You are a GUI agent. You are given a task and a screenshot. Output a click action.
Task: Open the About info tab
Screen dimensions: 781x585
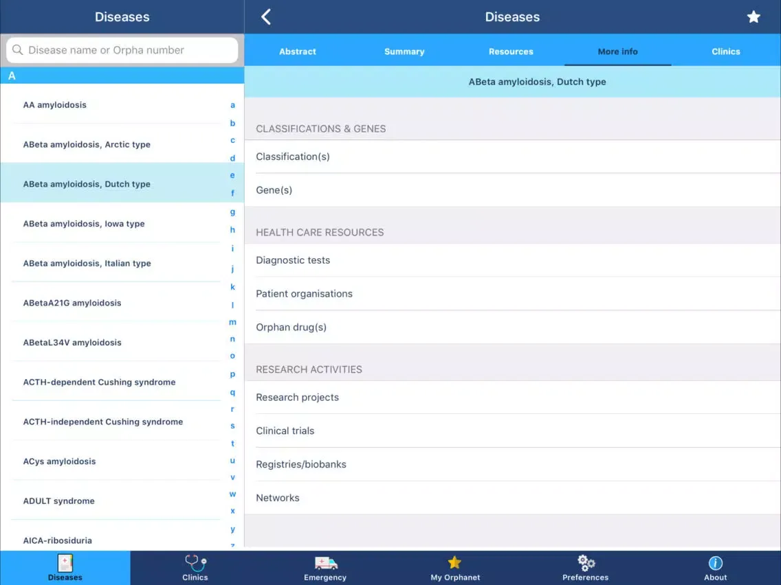[715, 568]
